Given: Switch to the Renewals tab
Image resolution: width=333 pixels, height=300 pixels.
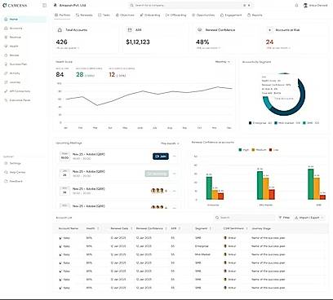Looking at the screenshot, I should pos(84,15).
